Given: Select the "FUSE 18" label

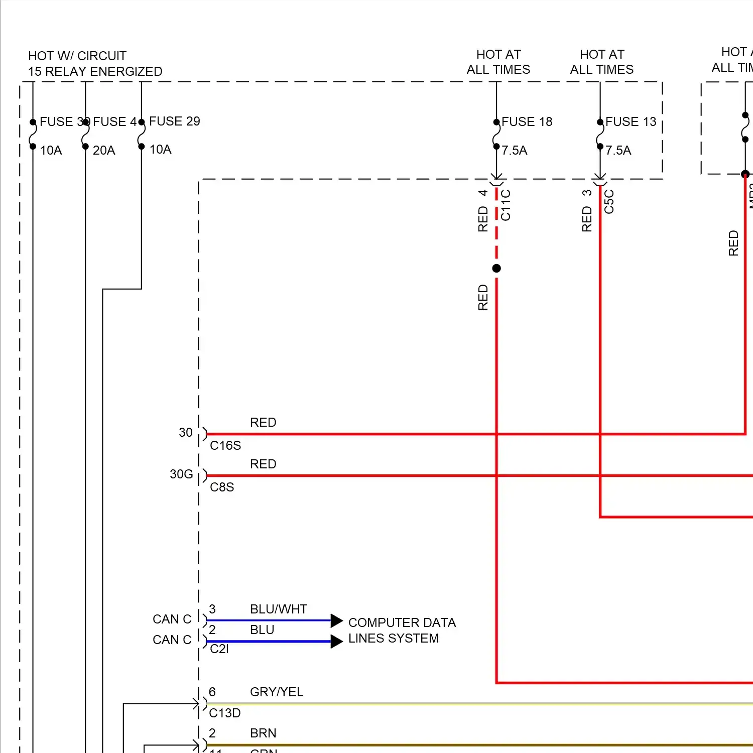Looking at the screenshot, I should click(527, 121).
